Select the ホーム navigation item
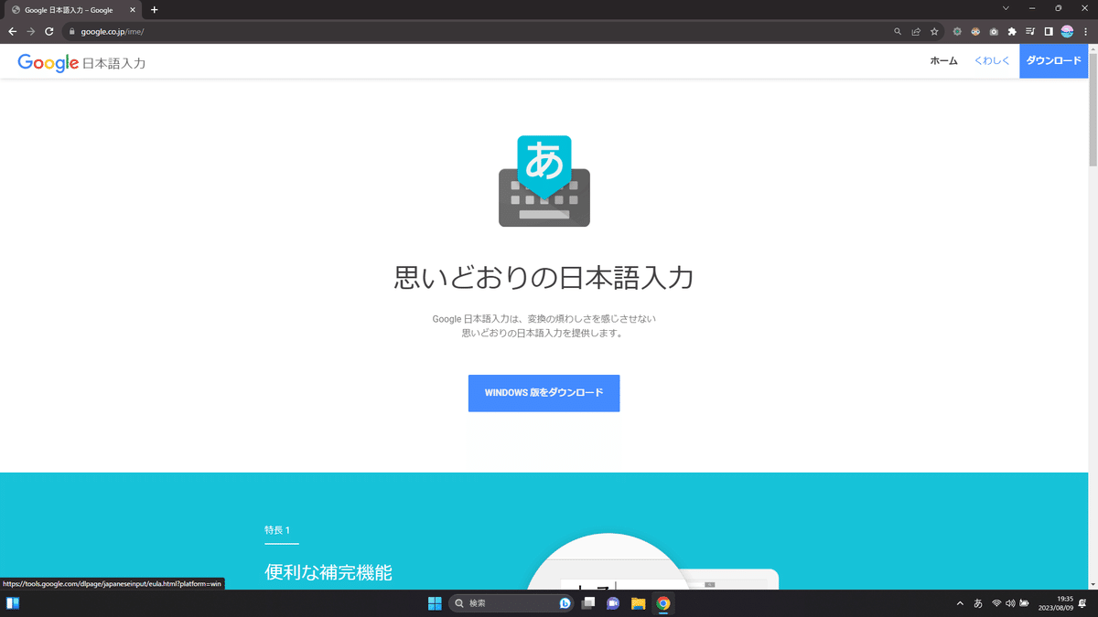 943,61
